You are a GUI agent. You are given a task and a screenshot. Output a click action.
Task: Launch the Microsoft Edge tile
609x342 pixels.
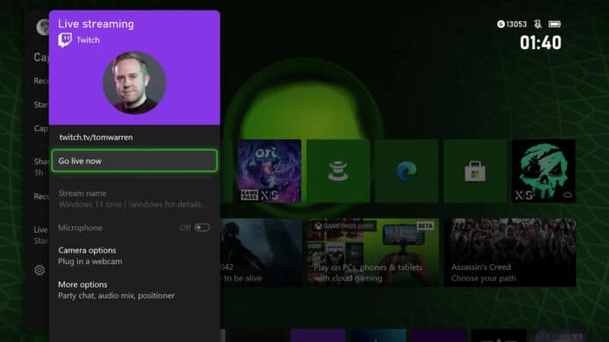pos(406,171)
